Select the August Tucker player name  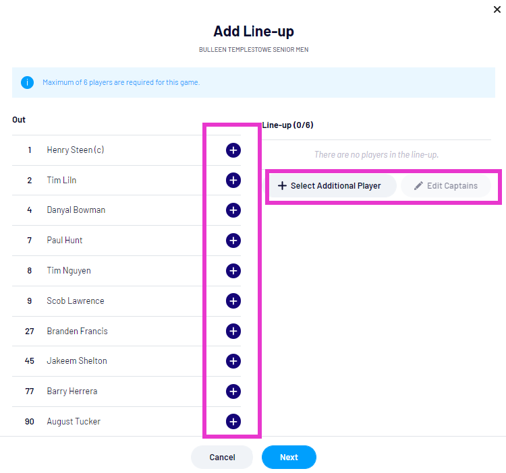pos(74,422)
